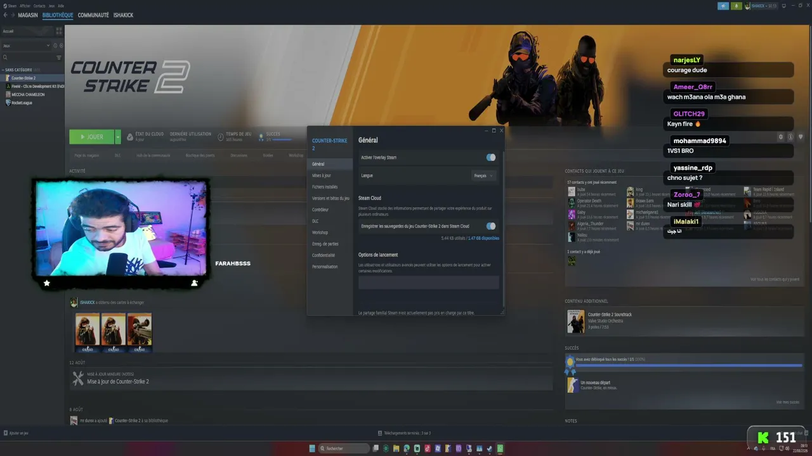Click the recent activity clock icon
Viewport: 812px width, 456px height.
click(55, 46)
